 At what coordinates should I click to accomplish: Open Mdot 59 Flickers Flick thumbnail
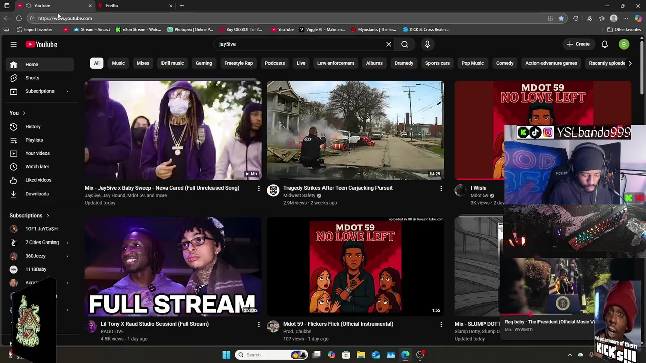click(x=355, y=267)
